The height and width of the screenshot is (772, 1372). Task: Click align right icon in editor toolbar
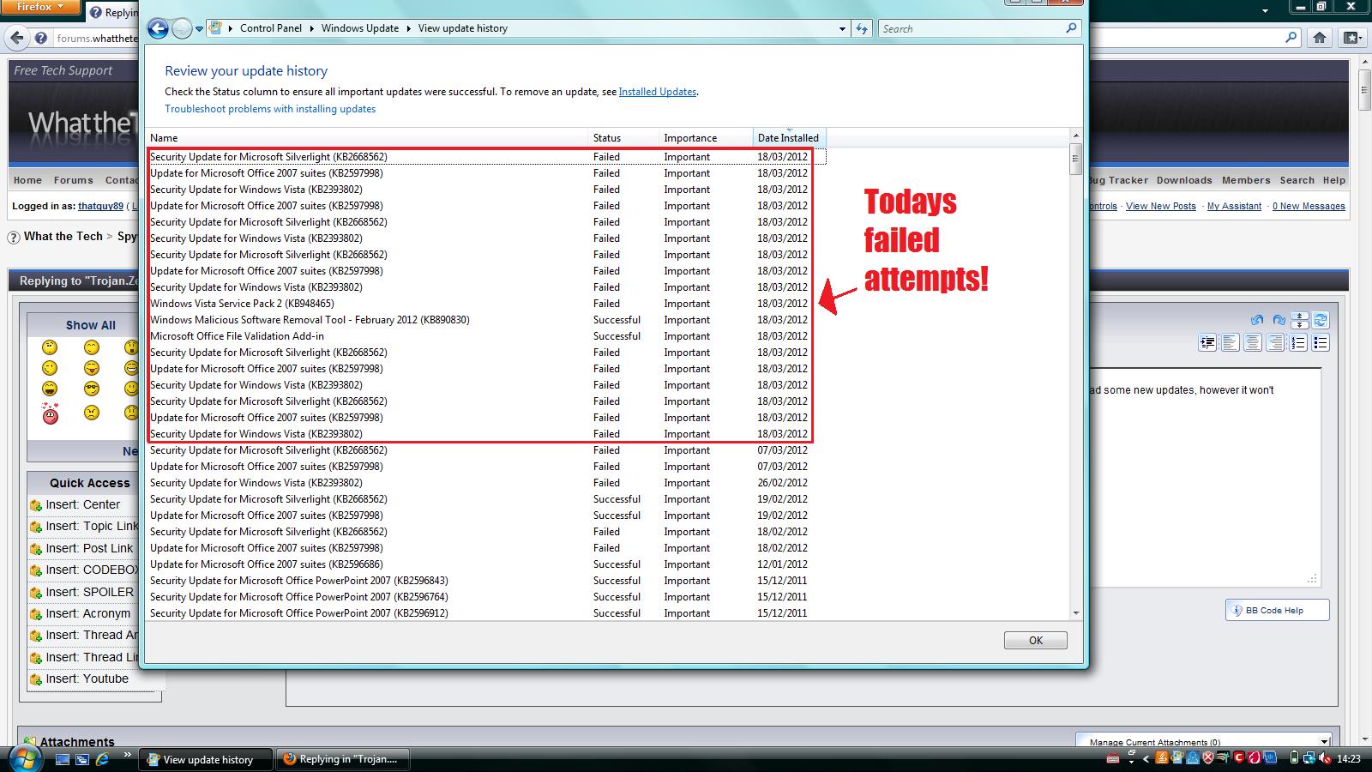pyautogui.click(x=1276, y=343)
